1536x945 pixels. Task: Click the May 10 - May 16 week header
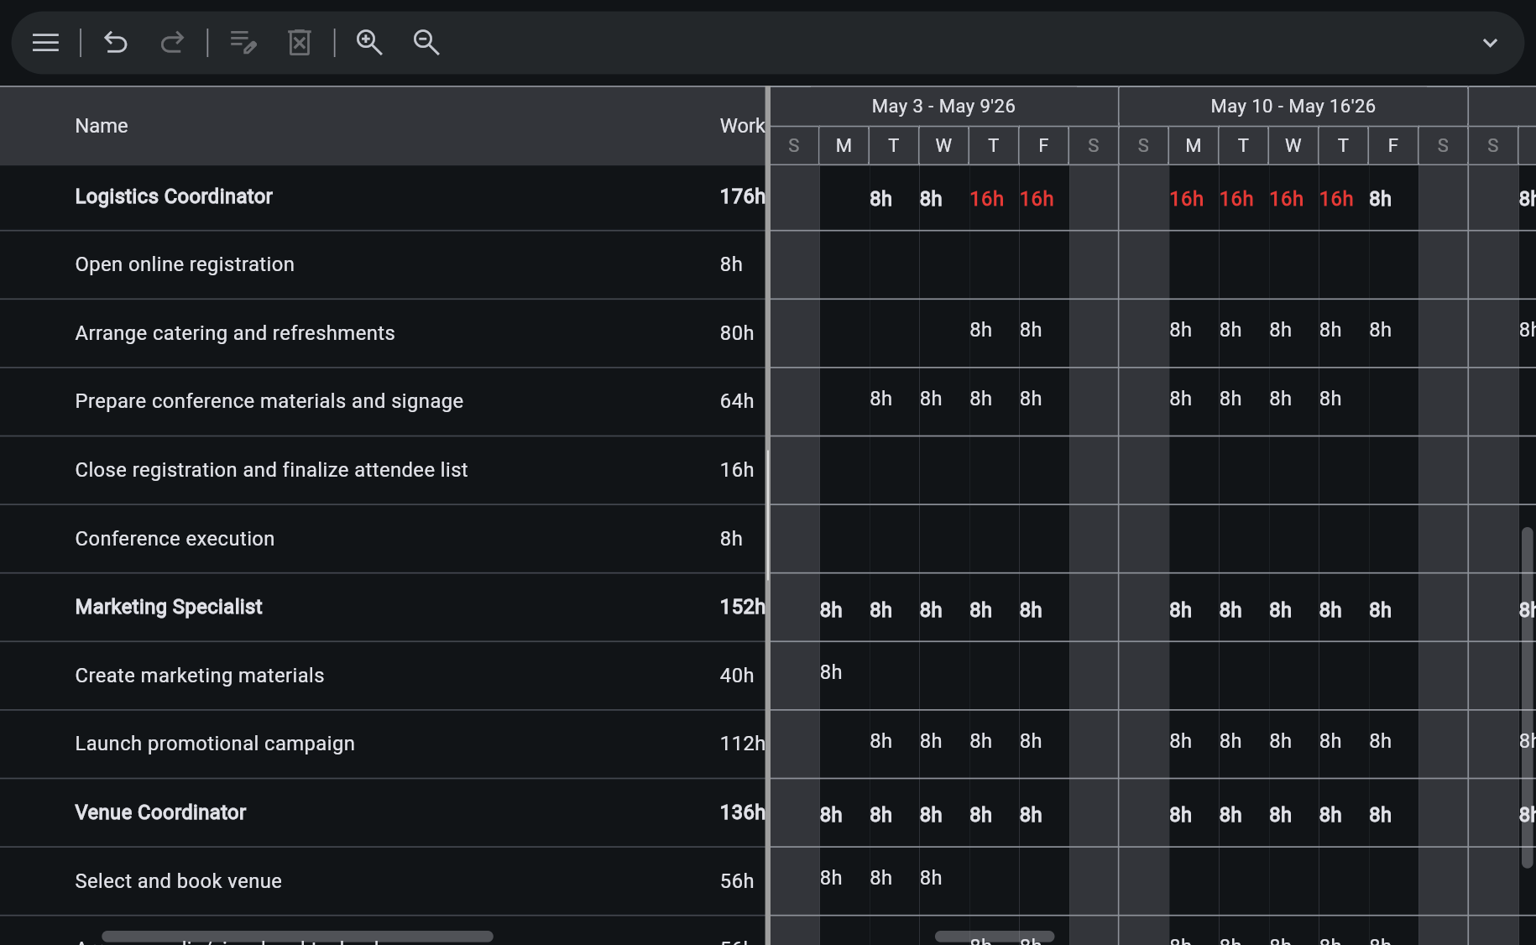1292,106
